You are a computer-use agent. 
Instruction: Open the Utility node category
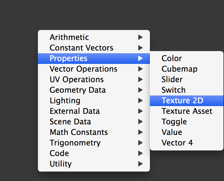(x=60, y=164)
